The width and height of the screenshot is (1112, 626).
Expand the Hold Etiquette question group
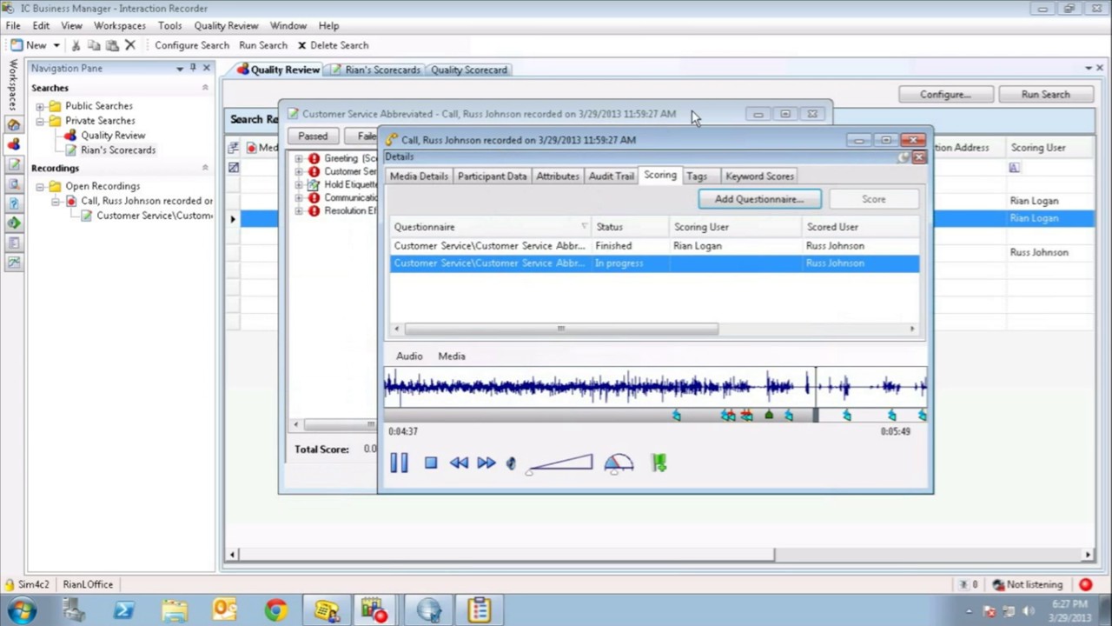(299, 184)
